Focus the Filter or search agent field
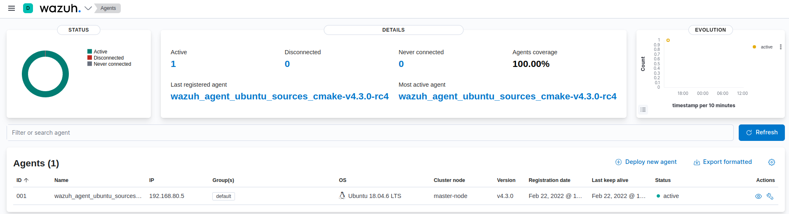Viewport: 789px width, 214px height. coord(370,133)
